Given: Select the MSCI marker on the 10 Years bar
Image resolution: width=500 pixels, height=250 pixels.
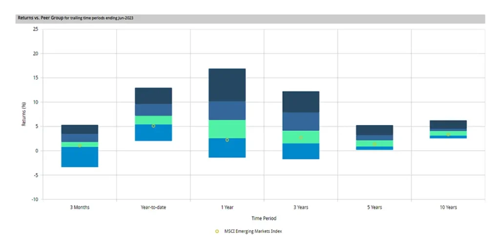Looking at the screenshot, I should (448, 134).
